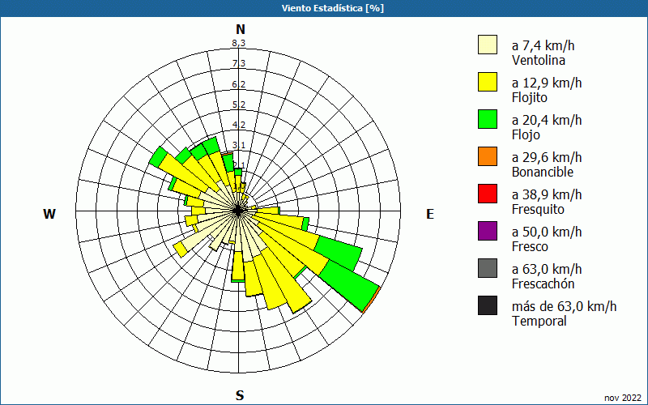This screenshot has width=648, height=405.
Task: Click the Fresquito red legend swatch
Action: pyautogui.click(x=488, y=194)
